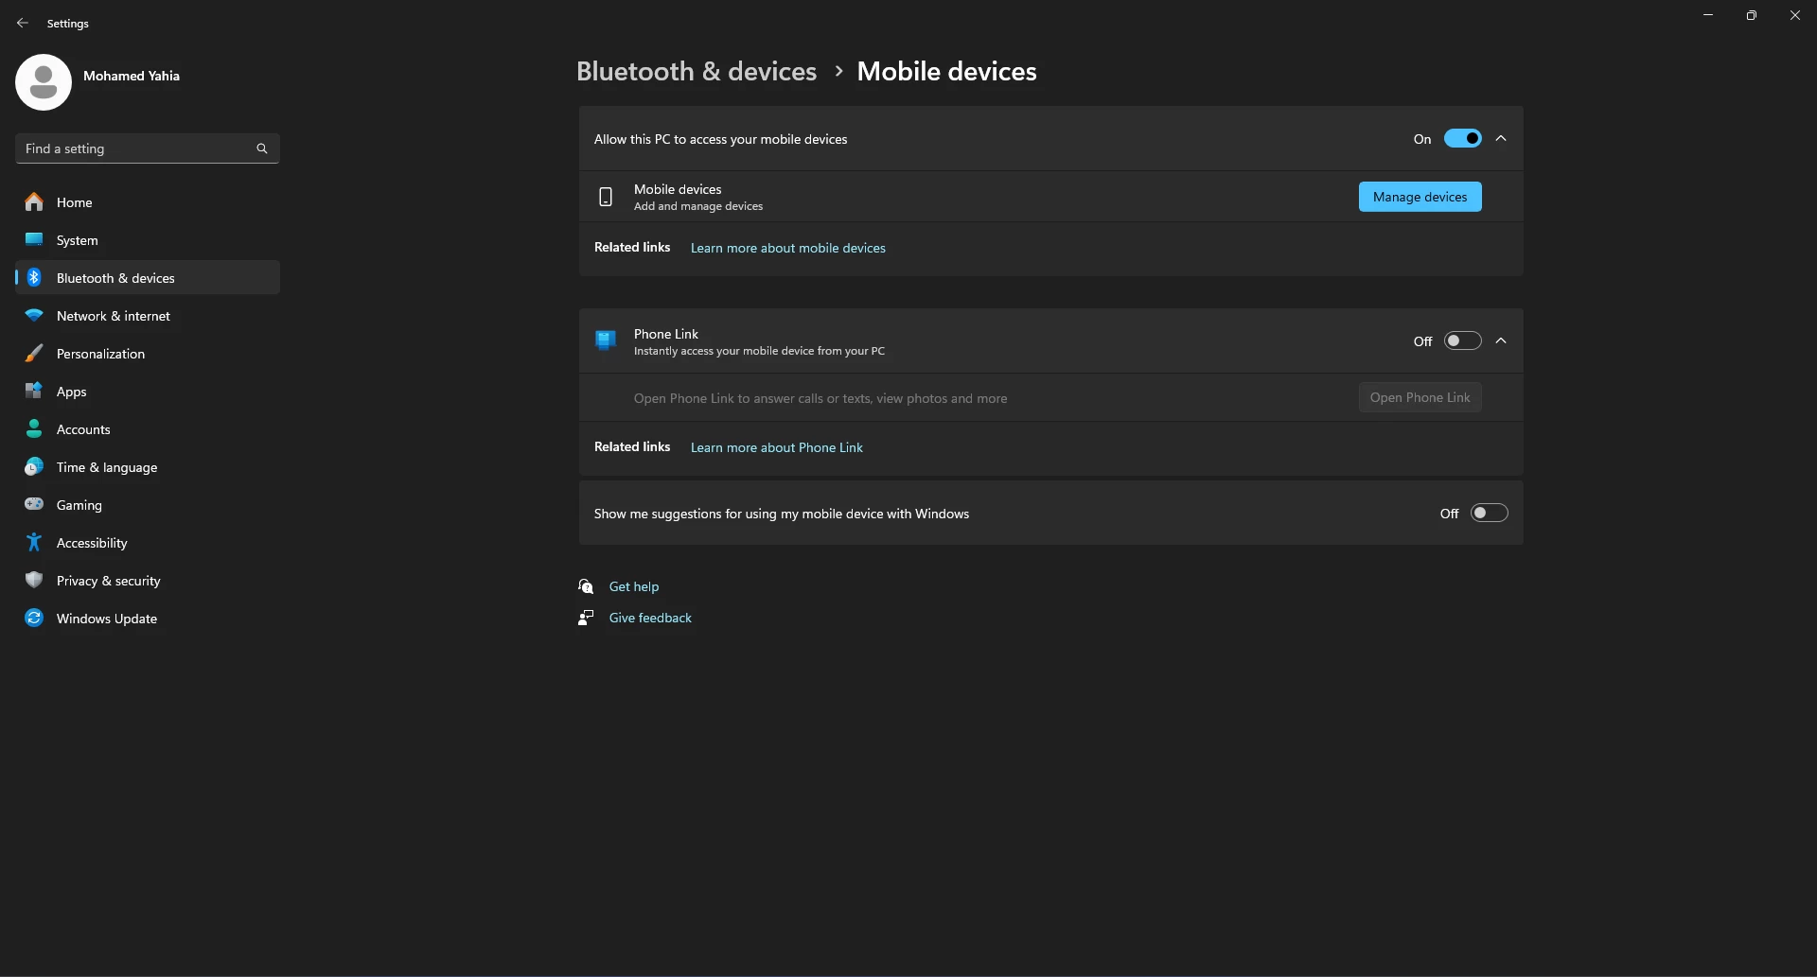
Task: Go back to Bluetooth & devices breadcrumb
Action: tap(697, 71)
